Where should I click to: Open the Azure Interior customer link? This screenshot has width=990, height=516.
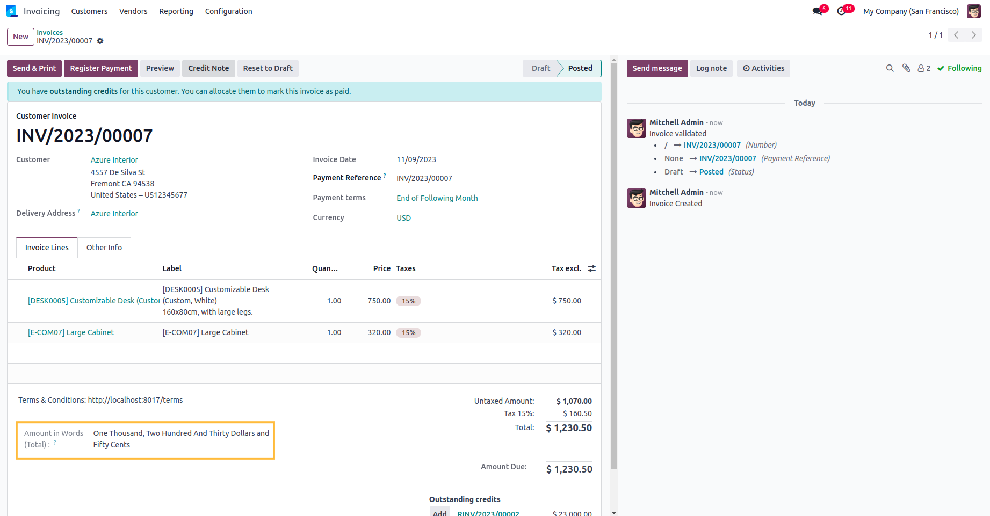114,160
